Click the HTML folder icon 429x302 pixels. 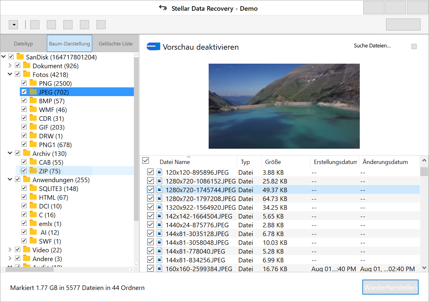pos(33,197)
